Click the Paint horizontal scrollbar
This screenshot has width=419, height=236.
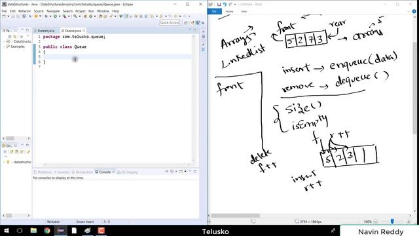point(235,216)
